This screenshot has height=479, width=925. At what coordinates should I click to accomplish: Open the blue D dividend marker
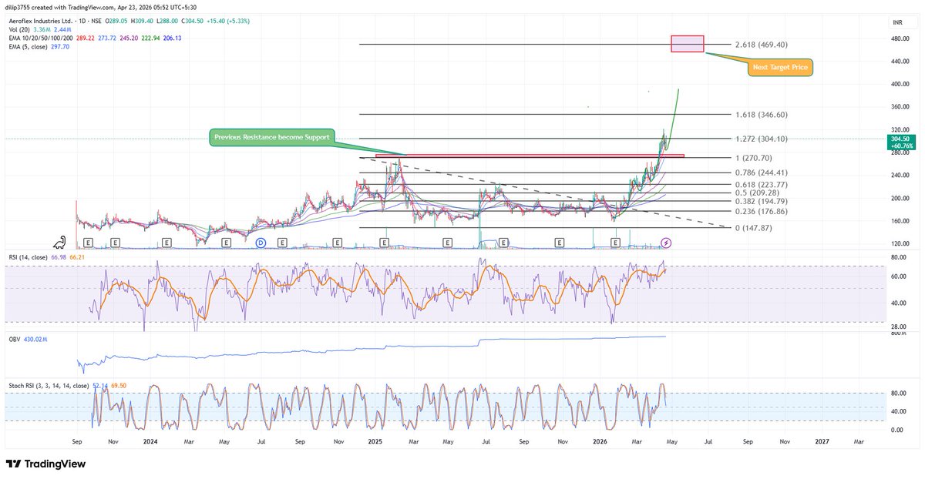(x=261, y=243)
